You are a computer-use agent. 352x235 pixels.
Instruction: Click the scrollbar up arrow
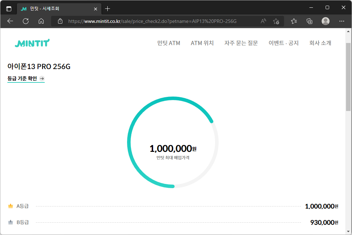(348, 31)
